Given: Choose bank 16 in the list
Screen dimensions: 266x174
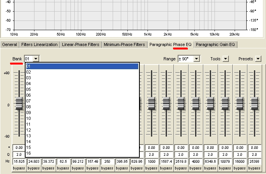Looking at the screenshot, I should 82,153.
